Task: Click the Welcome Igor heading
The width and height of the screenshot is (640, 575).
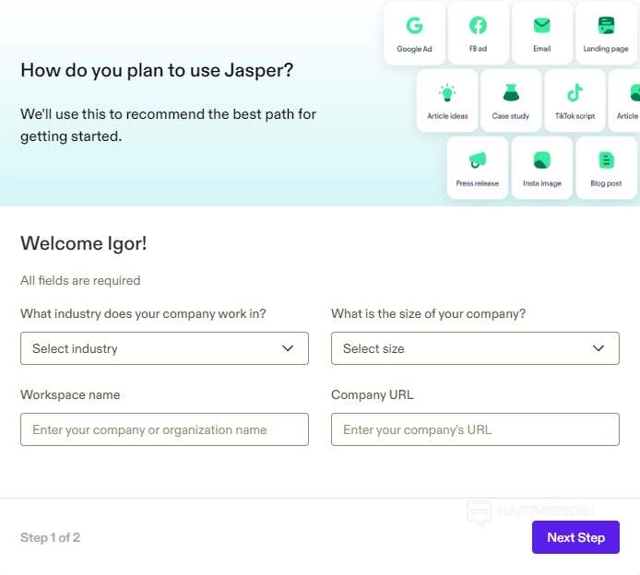Action: (83, 243)
